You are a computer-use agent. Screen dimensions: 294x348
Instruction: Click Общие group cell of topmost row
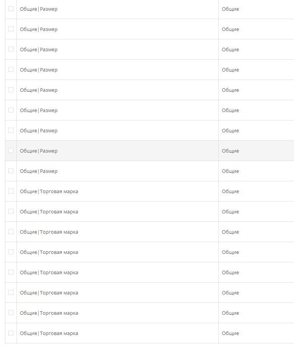[x=230, y=9]
